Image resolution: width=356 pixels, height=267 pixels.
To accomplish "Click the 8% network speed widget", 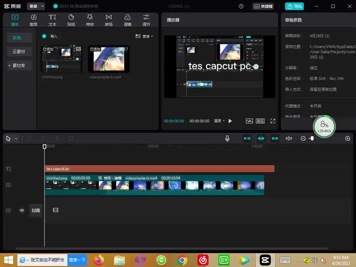I will (324, 127).
